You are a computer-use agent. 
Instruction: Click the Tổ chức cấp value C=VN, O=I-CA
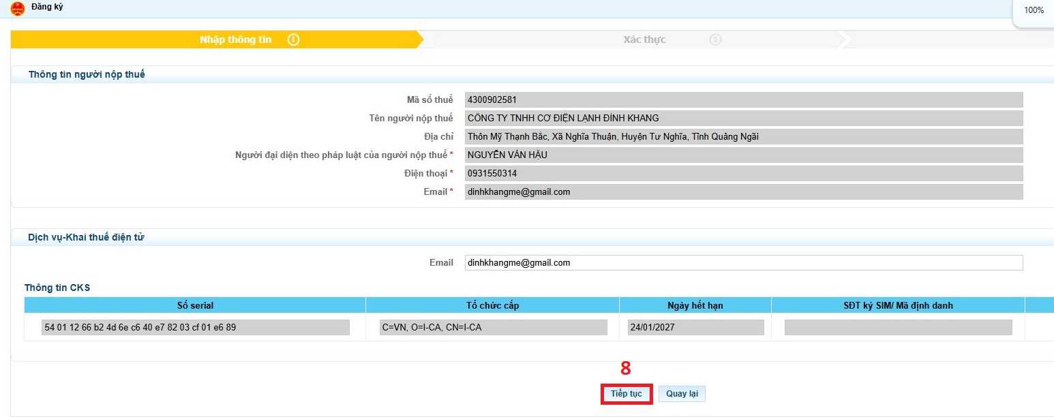(x=494, y=328)
